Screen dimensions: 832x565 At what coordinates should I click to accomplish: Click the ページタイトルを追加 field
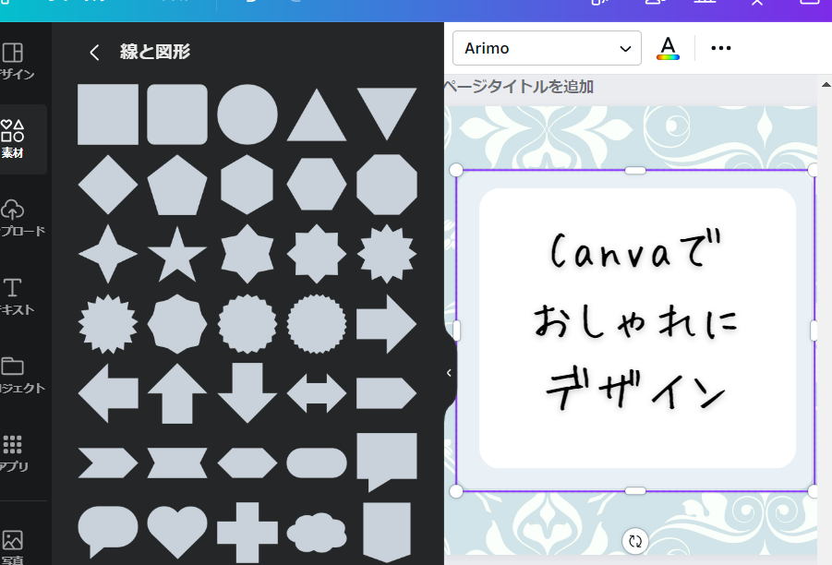coord(518,87)
